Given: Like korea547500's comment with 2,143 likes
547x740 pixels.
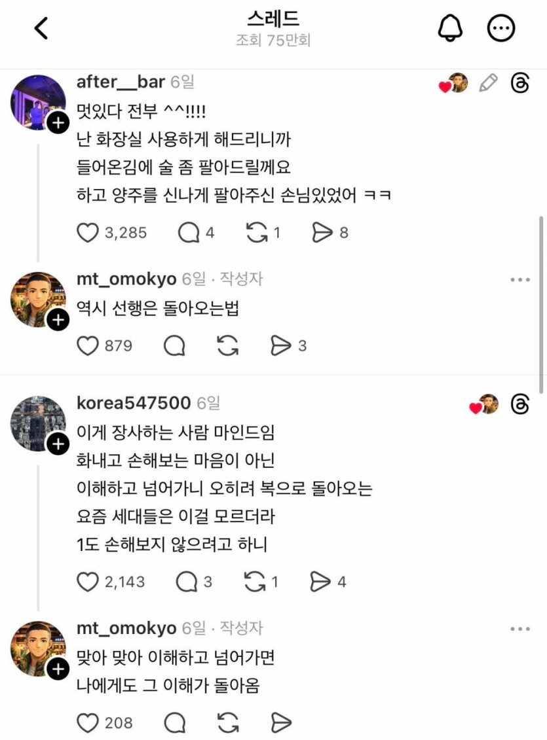Looking at the screenshot, I should click(x=87, y=581).
